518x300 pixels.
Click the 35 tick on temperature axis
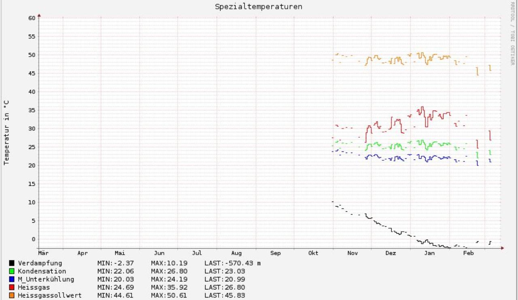click(x=32, y=110)
